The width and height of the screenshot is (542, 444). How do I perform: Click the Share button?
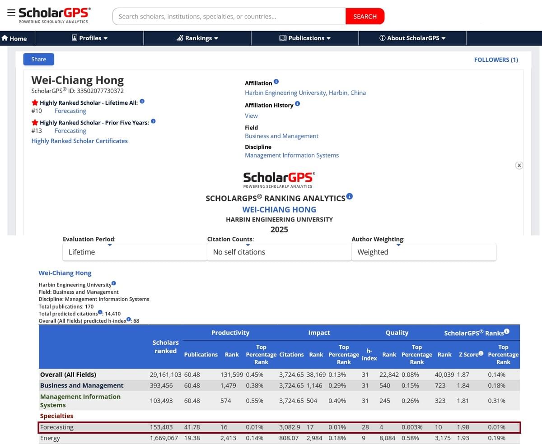tap(39, 59)
